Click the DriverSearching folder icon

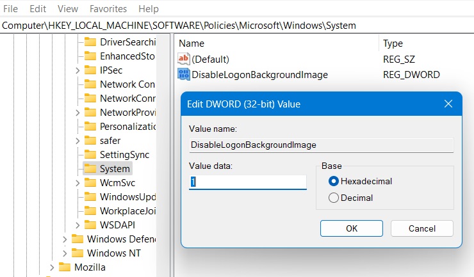[x=90, y=42]
